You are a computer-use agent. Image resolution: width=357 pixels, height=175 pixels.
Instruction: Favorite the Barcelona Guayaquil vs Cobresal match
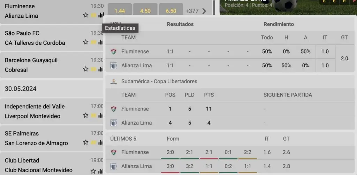86,69
